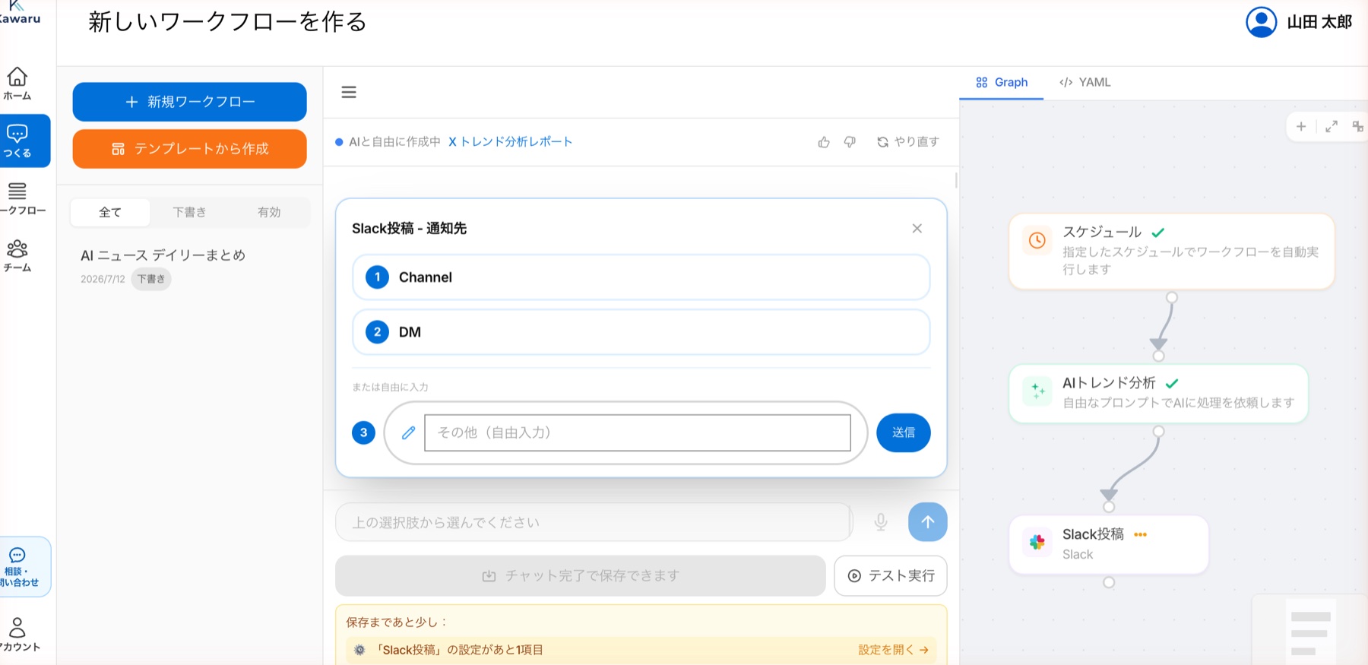Choose option 2 DM
1368x665 pixels.
pos(641,332)
